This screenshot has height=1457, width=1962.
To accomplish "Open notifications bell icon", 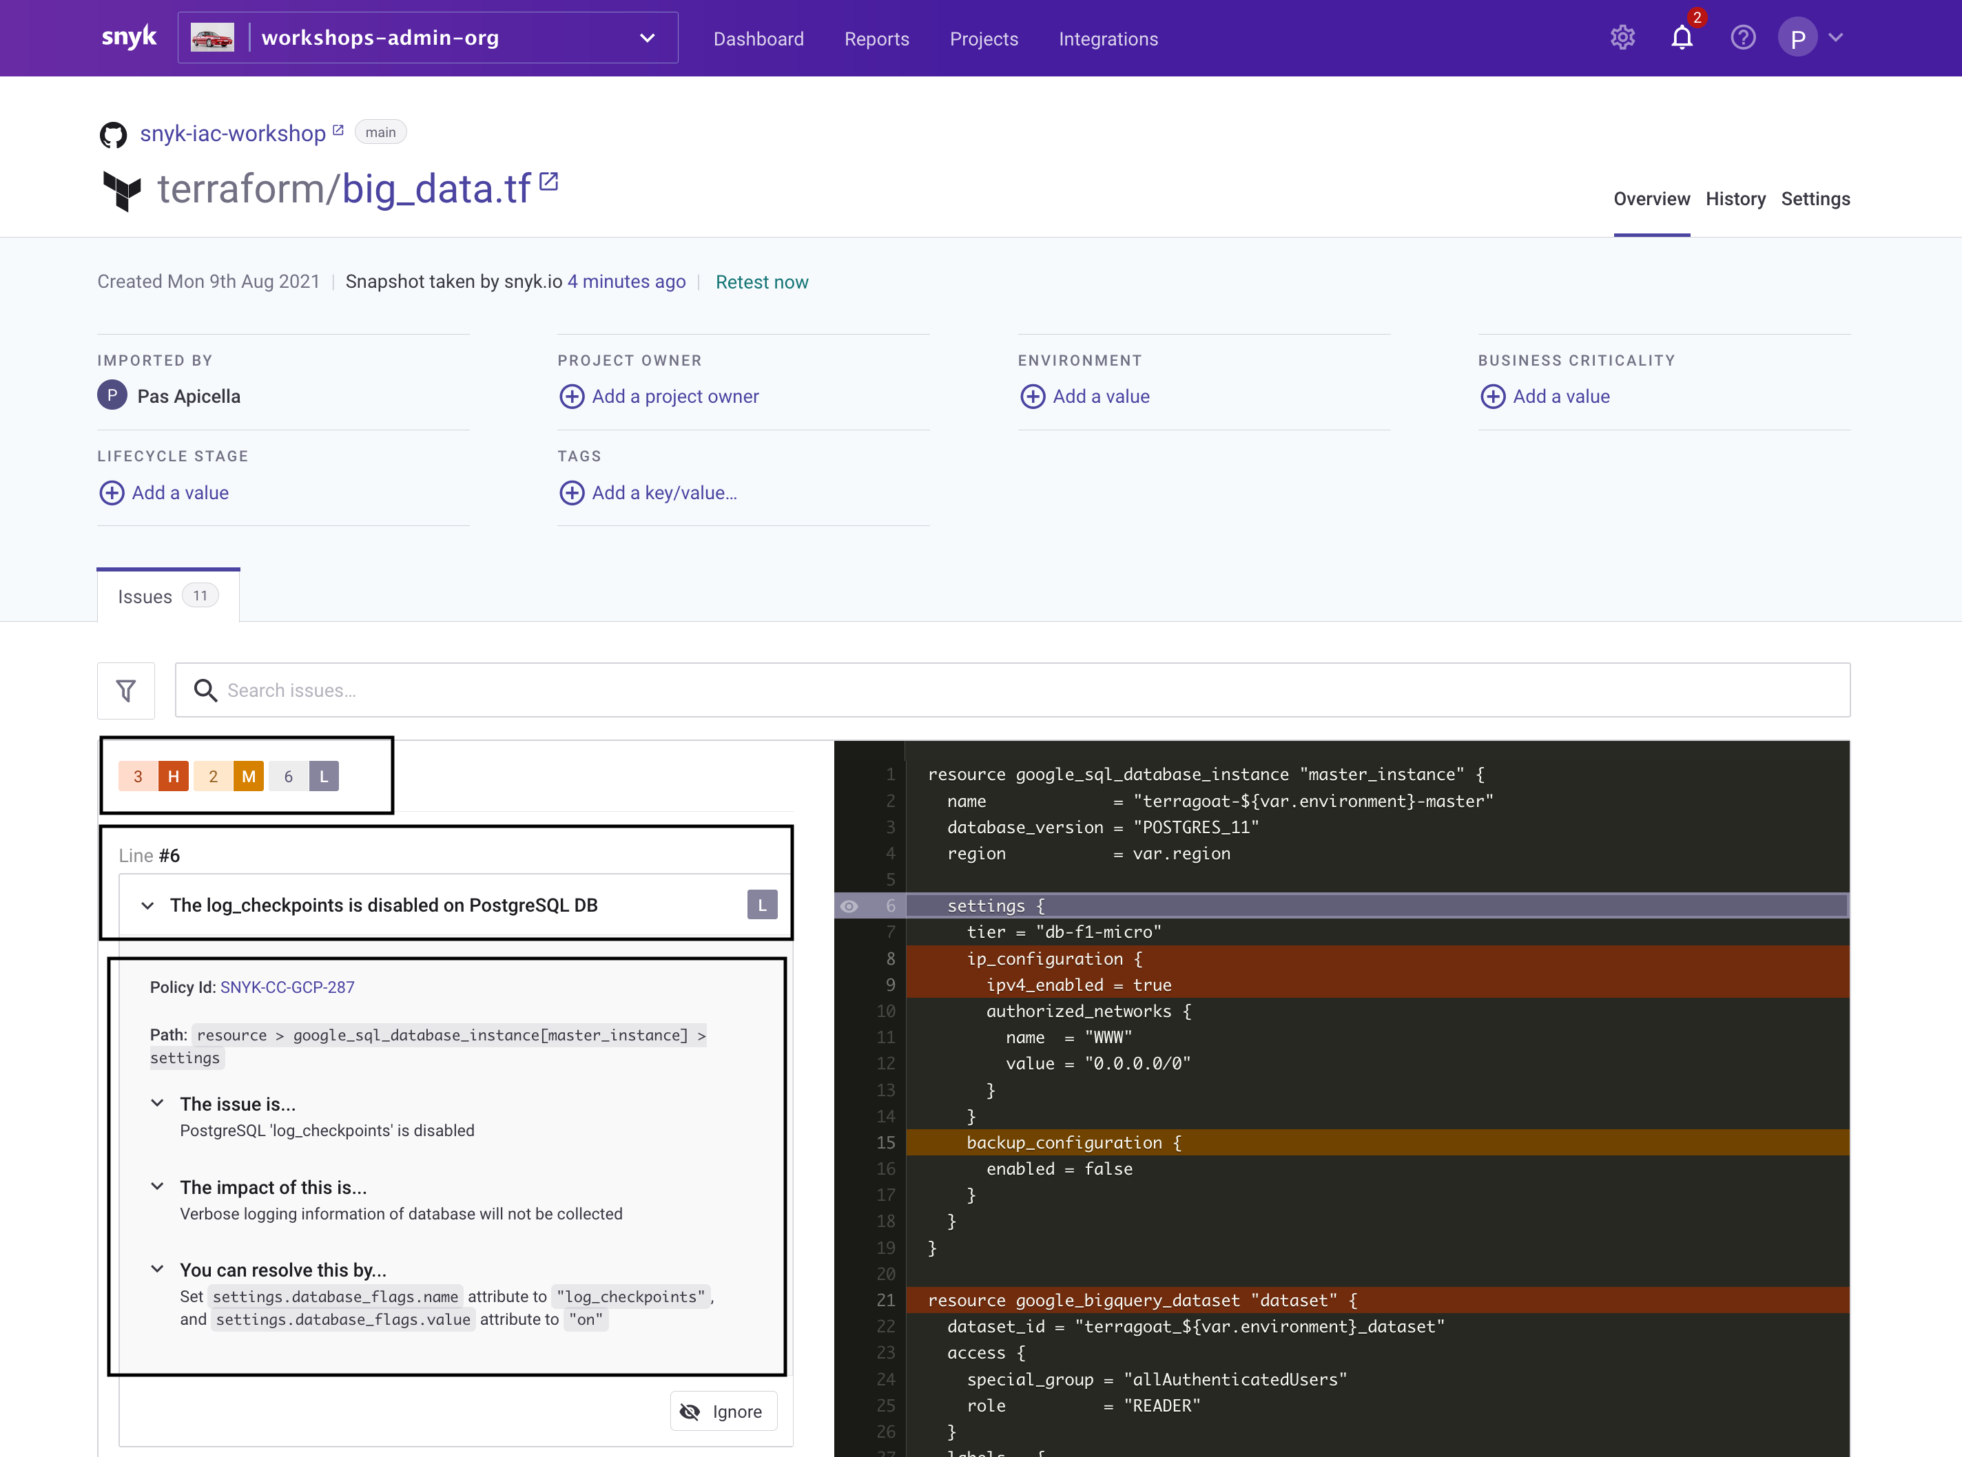I will point(1682,37).
